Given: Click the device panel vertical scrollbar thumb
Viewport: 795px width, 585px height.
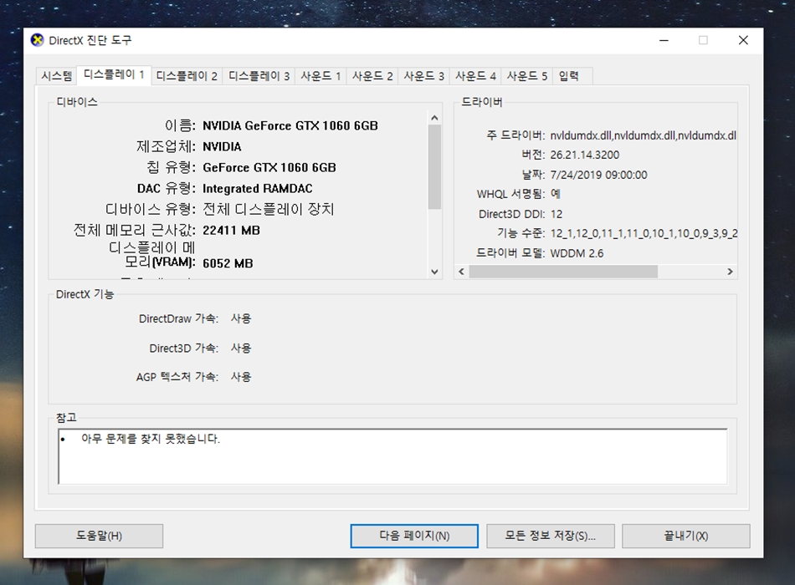Looking at the screenshot, I should [x=434, y=166].
